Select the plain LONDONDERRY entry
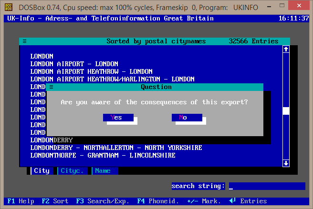 52,140
